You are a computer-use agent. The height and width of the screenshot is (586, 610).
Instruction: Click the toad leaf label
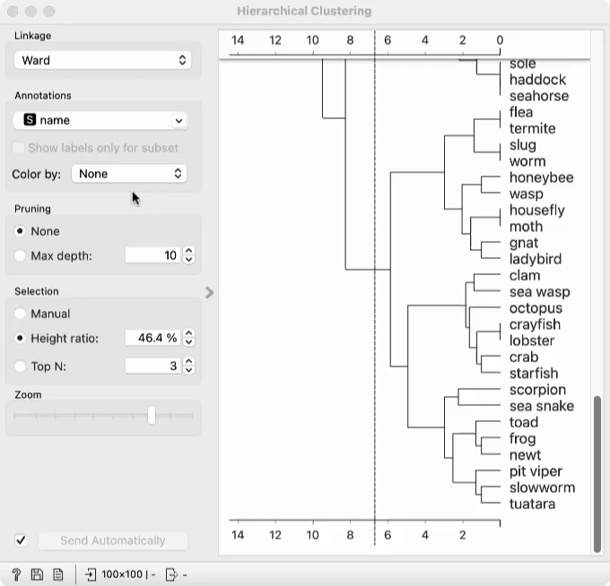point(524,422)
